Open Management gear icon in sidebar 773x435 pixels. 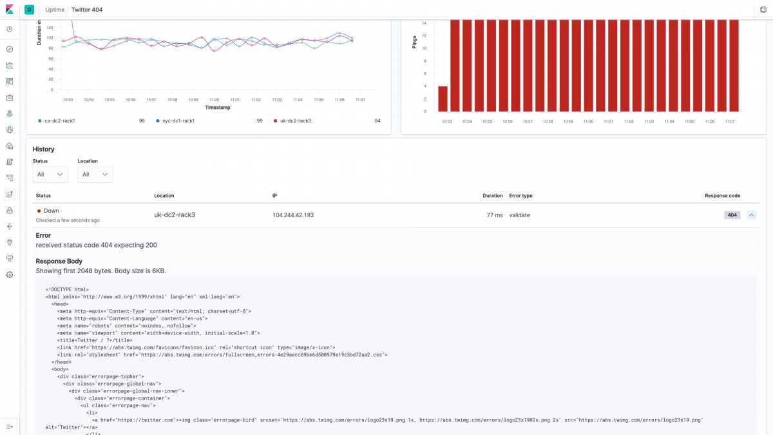(10, 275)
